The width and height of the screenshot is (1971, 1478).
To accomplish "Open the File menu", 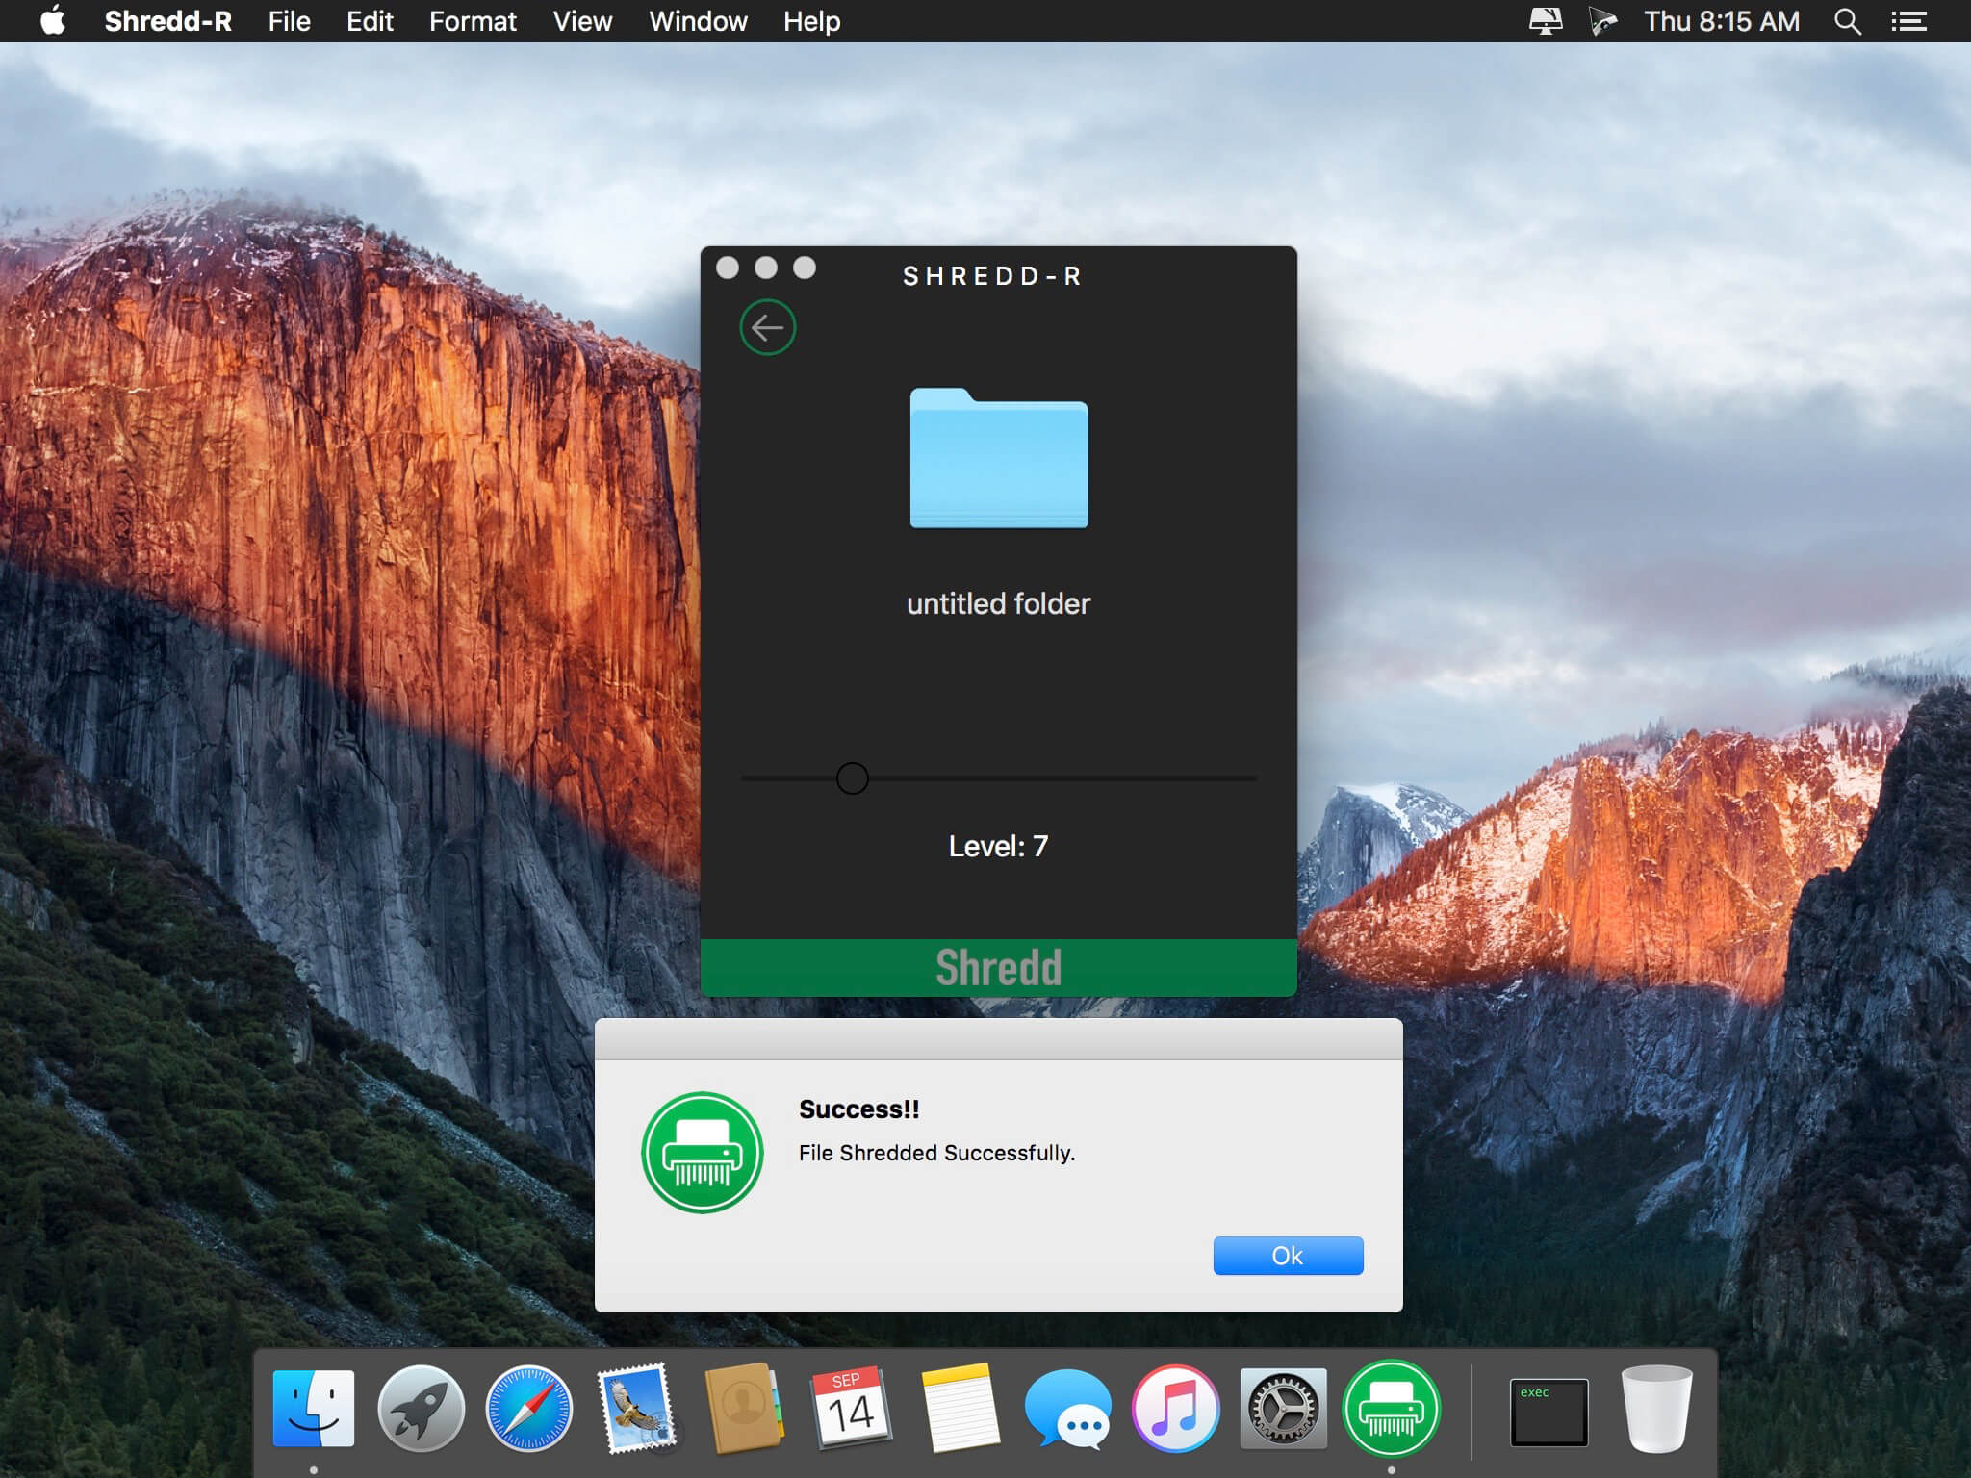I will point(289,21).
